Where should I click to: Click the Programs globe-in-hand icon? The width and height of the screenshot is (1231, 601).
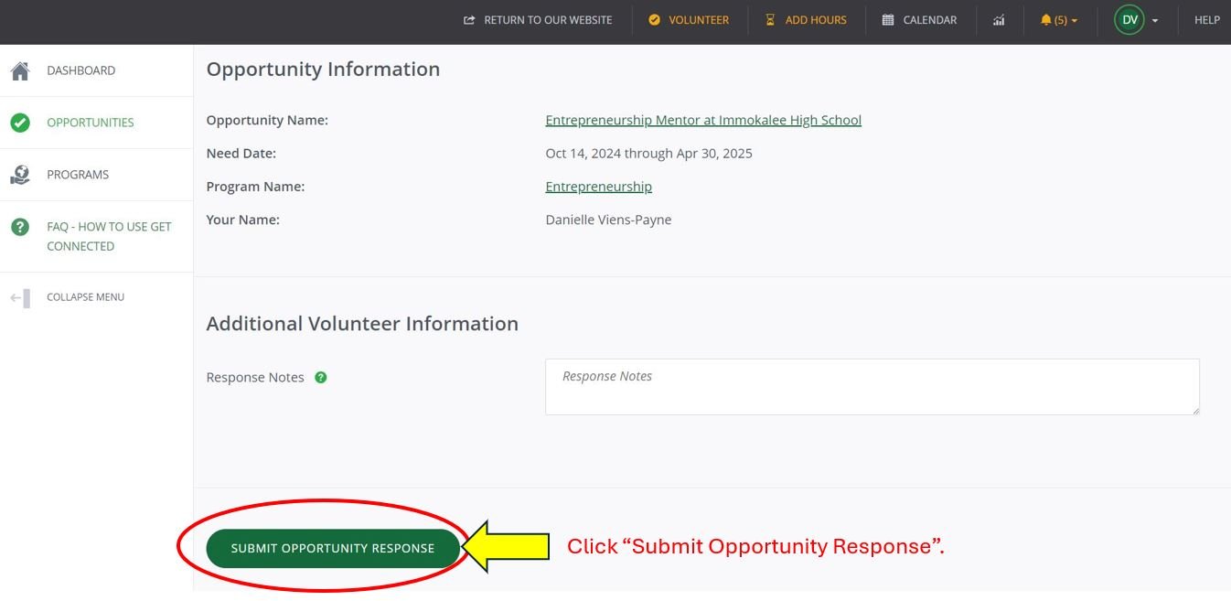20,175
